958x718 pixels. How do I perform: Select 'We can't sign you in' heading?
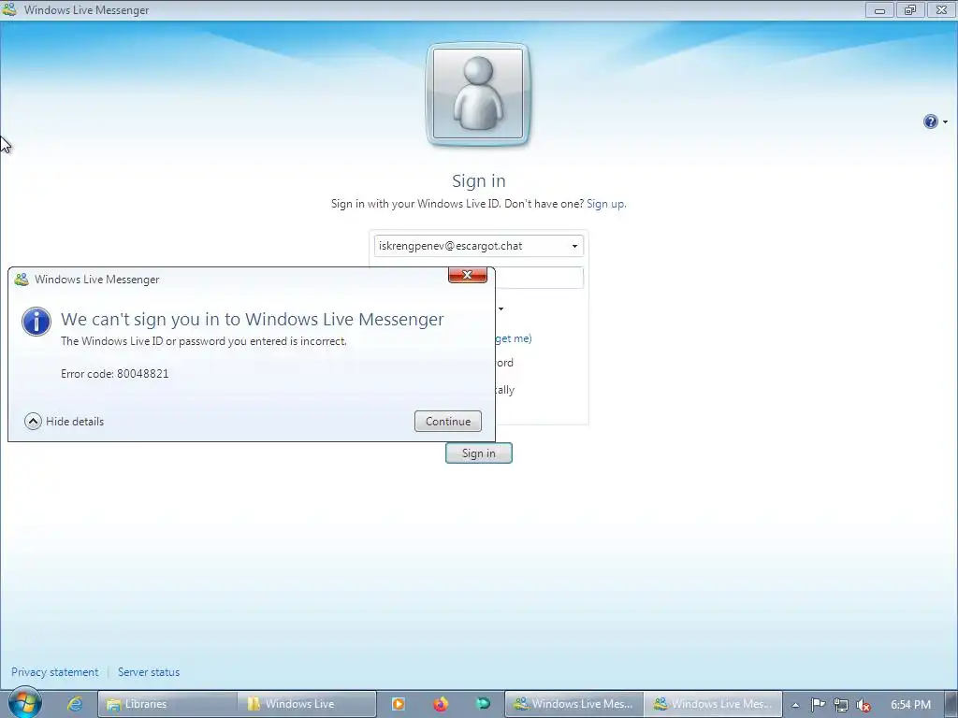click(253, 320)
